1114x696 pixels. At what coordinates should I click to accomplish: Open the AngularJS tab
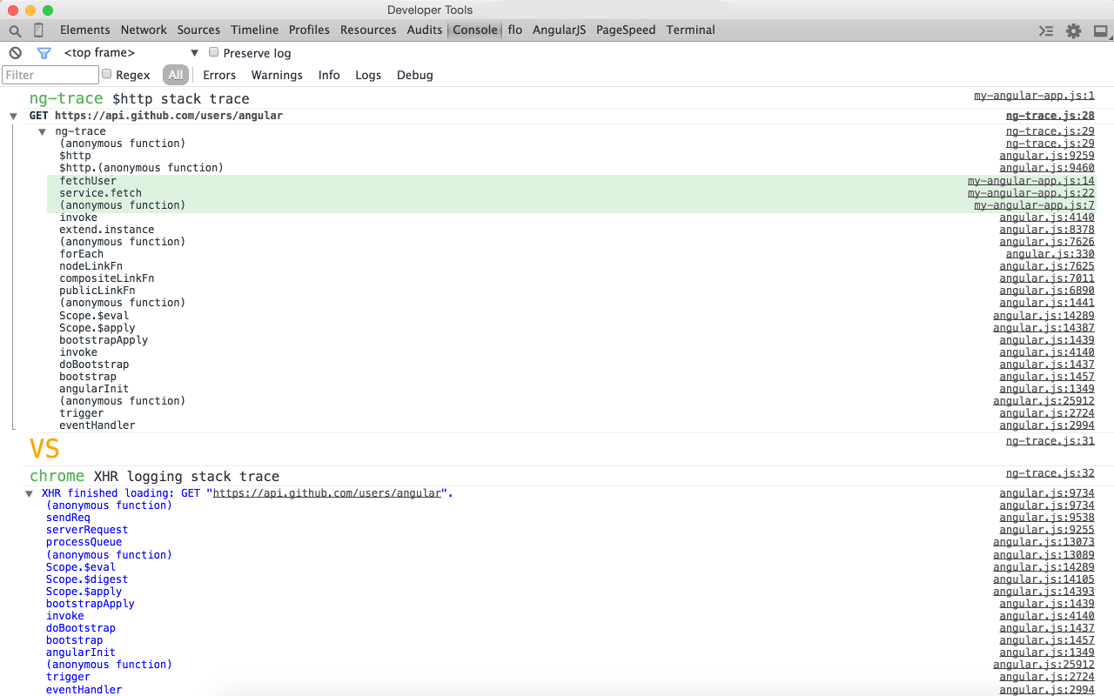560,30
